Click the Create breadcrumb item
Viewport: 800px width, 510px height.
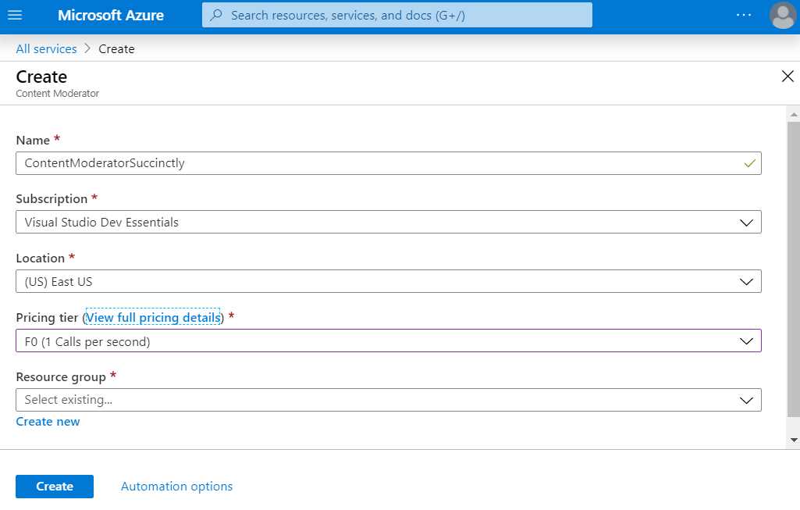[116, 48]
